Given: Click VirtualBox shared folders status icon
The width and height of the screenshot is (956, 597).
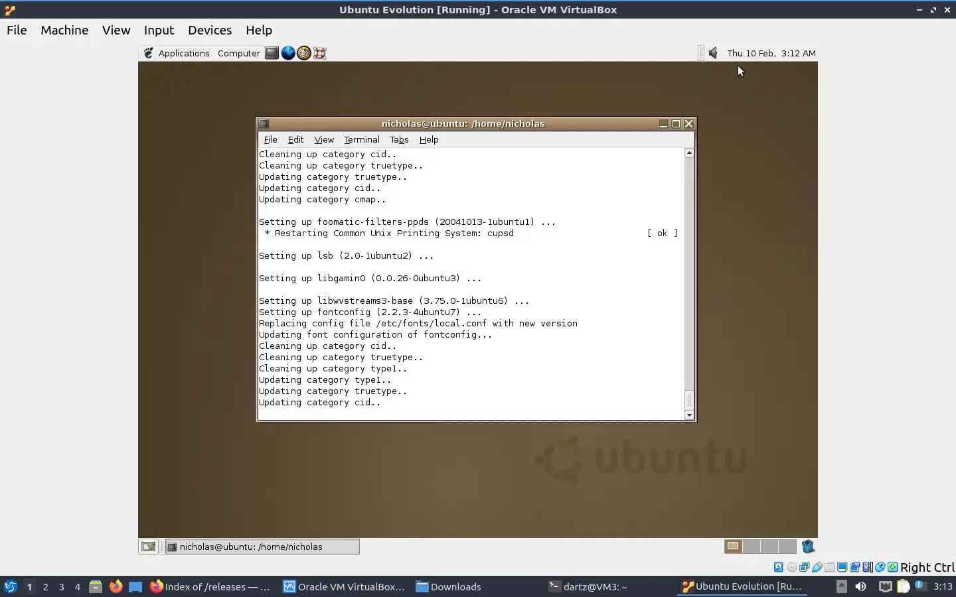Looking at the screenshot, I should click(830, 567).
